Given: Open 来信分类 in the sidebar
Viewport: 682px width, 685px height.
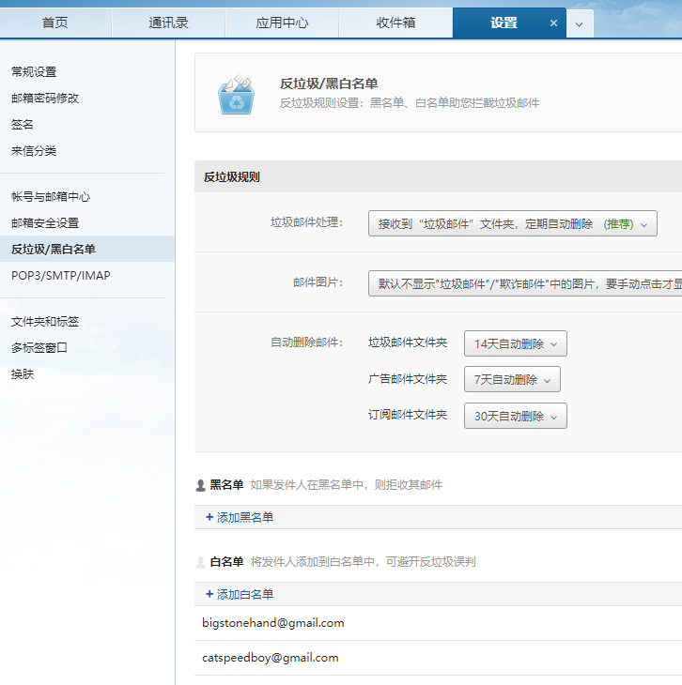Looking at the screenshot, I should pyautogui.click(x=34, y=151).
